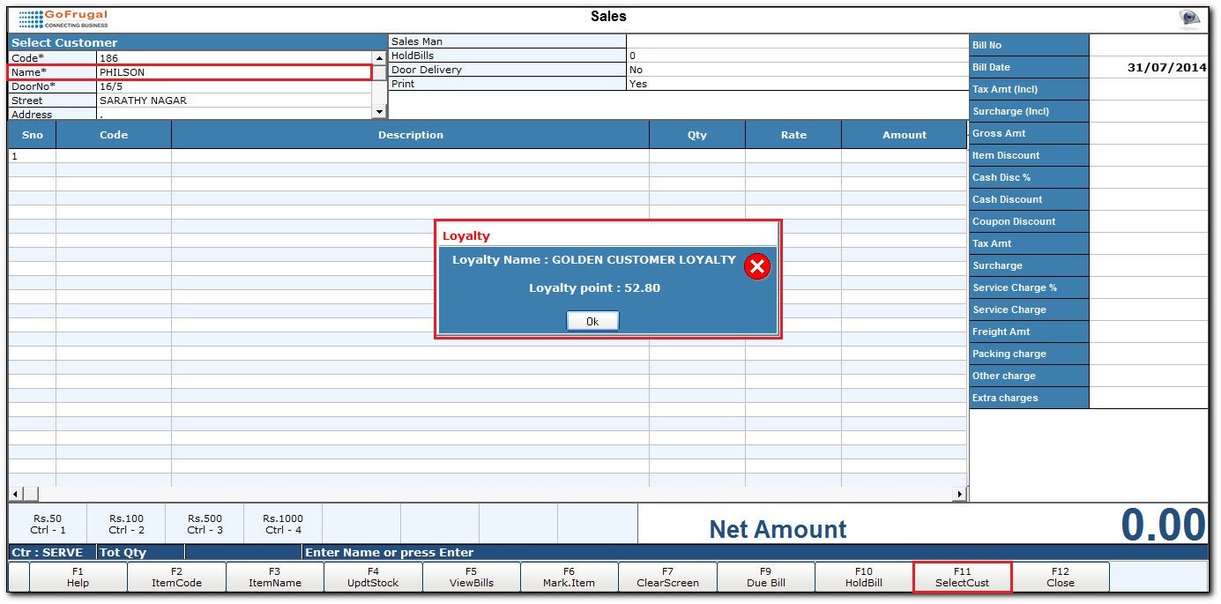Click the customer Code field 186
The width and height of the screenshot is (1221, 604).
click(x=235, y=58)
